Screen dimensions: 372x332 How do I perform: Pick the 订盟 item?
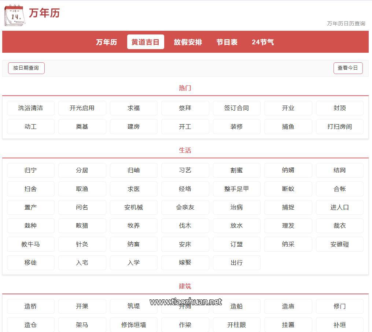[x=236, y=244]
